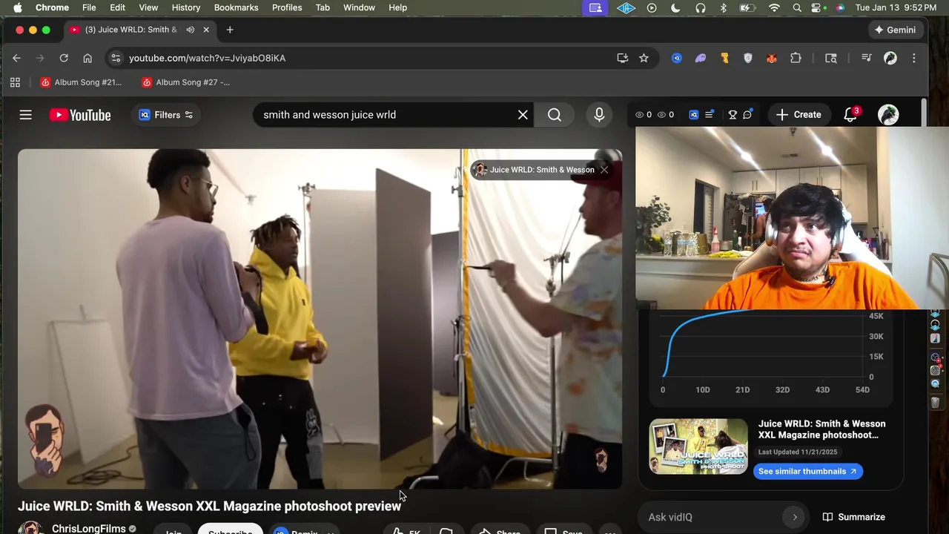The image size is (949, 534).
Task: Open the Profiles menu
Action: pyautogui.click(x=287, y=7)
